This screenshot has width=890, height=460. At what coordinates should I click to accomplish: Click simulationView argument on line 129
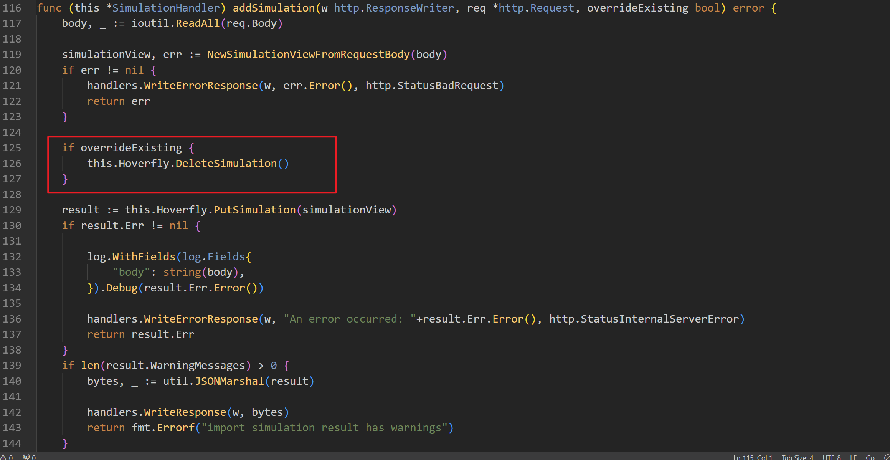(347, 210)
